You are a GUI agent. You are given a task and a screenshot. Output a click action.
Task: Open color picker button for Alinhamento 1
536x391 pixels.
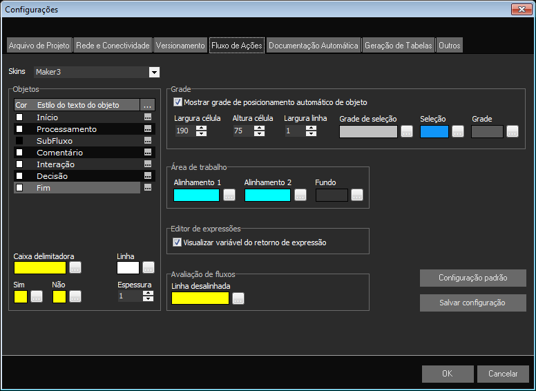(x=229, y=195)
